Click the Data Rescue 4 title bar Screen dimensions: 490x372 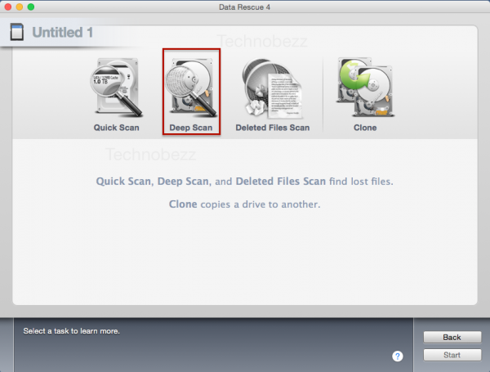pos(245,7)
